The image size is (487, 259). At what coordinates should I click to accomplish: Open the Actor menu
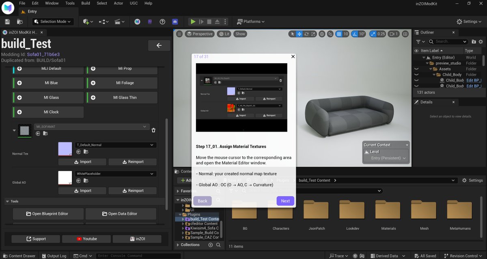119,3
